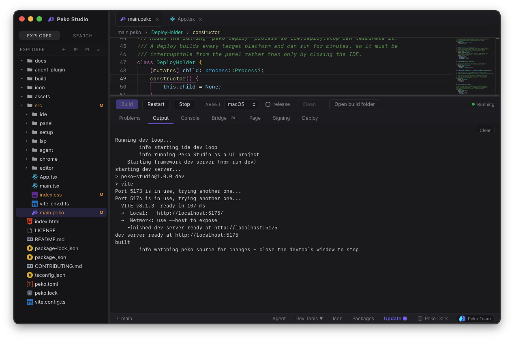Open Packages from the status bar

click(363, 319)
